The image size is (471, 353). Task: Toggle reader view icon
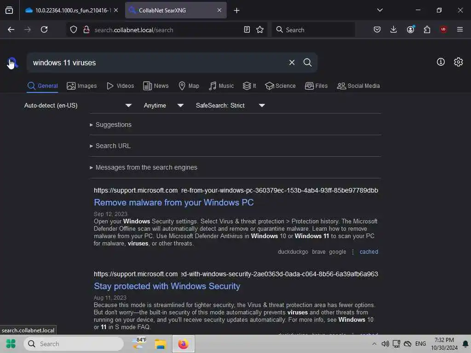click(247, 30)
